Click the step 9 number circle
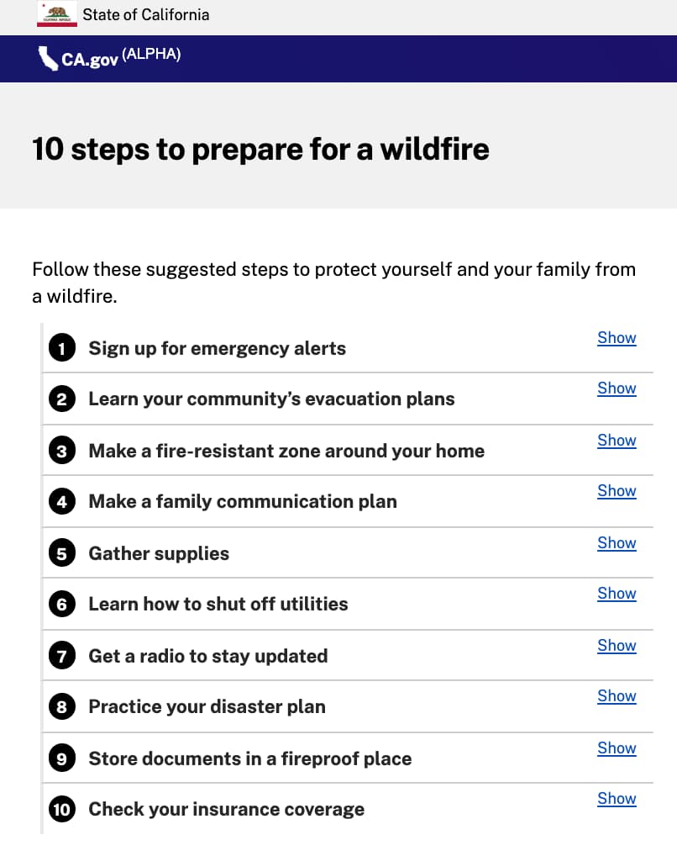This screenshot has width=677, height=856. [61, 758]
